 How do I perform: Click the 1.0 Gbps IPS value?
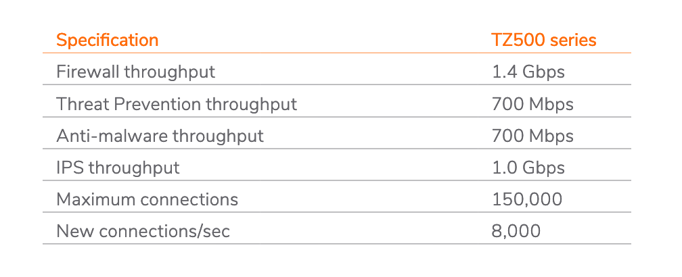pyautogui.click(x=528, y=168)
